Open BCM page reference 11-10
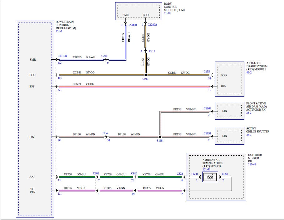 [x=168, y=14]
